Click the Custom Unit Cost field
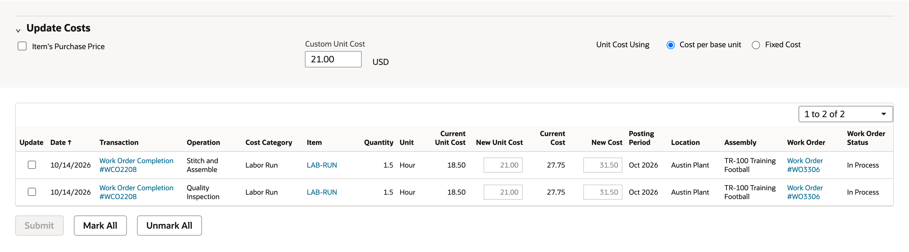This screenshot has width=909, height=252. (333, 59)
